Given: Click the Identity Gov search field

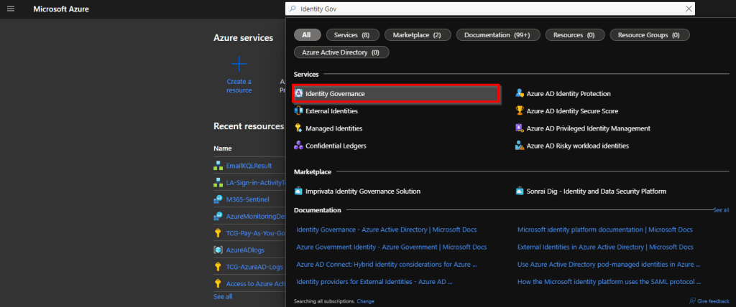Looking at the screenshot, I should click(x=489, y=9).
